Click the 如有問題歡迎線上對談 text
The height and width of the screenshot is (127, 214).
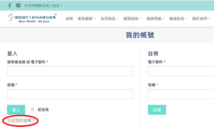(44, 6)
